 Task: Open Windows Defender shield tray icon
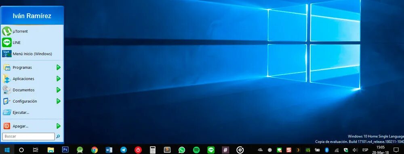tap(346, 150)
